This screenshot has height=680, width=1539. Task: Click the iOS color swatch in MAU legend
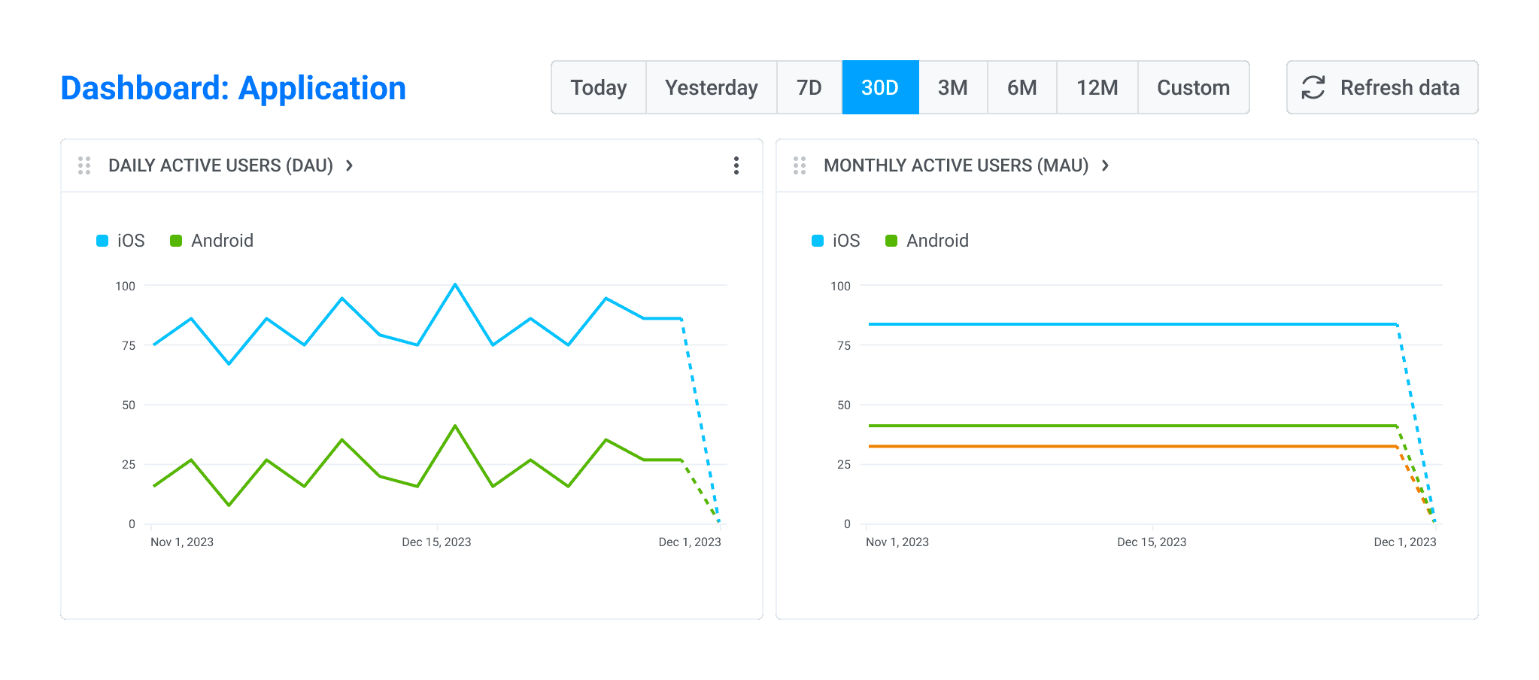click(817, 240)
